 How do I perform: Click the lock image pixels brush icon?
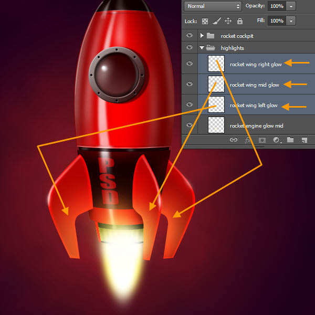[217, 21]
